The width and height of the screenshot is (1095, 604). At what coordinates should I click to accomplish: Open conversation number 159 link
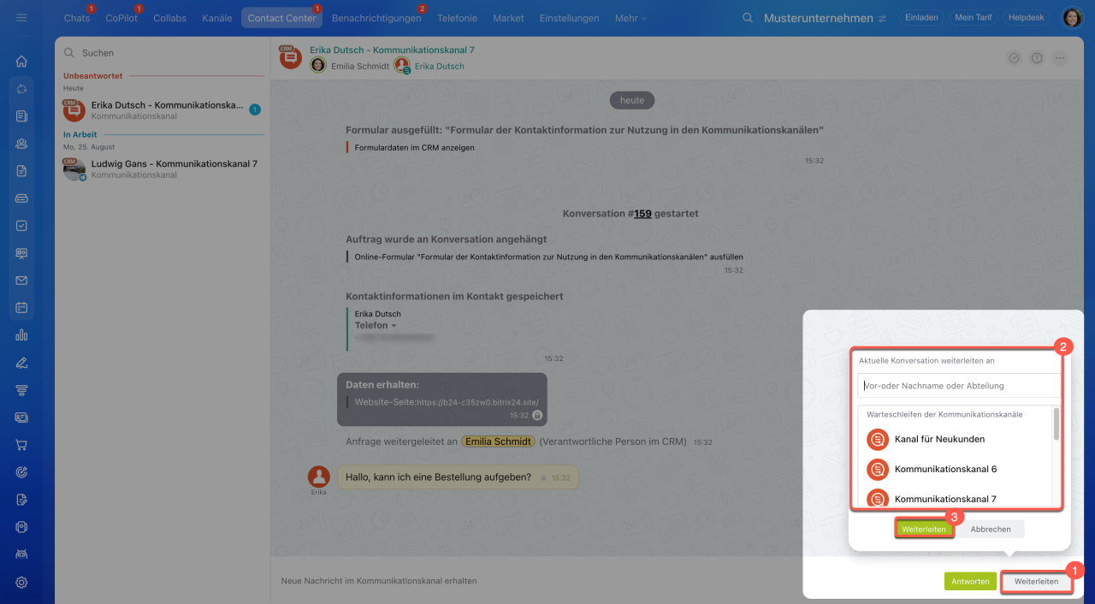642,214
